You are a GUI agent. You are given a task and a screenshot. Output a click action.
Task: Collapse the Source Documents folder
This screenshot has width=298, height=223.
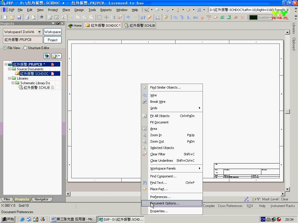point(9,69)
